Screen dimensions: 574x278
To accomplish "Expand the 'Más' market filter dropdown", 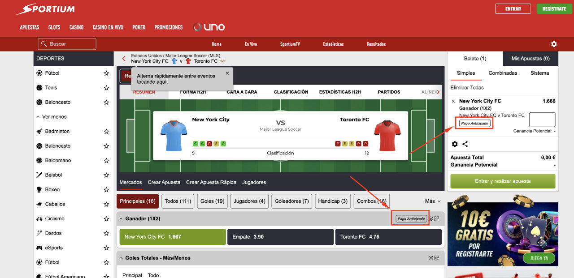I will pyautogui.click(x=433, y=201).
